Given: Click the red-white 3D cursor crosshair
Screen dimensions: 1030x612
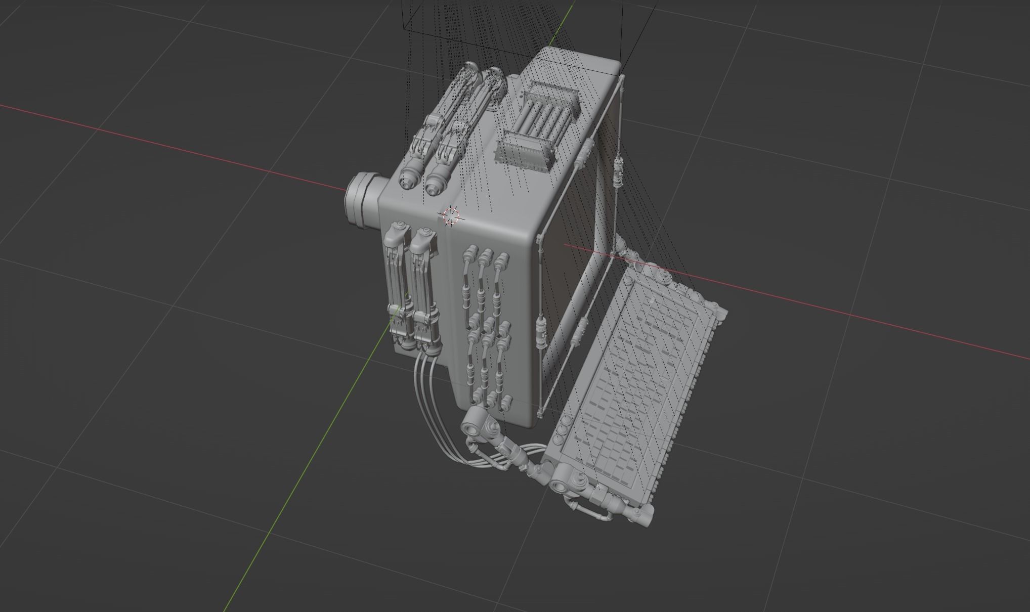Looking at the screenshot, I should click(450, 216).
